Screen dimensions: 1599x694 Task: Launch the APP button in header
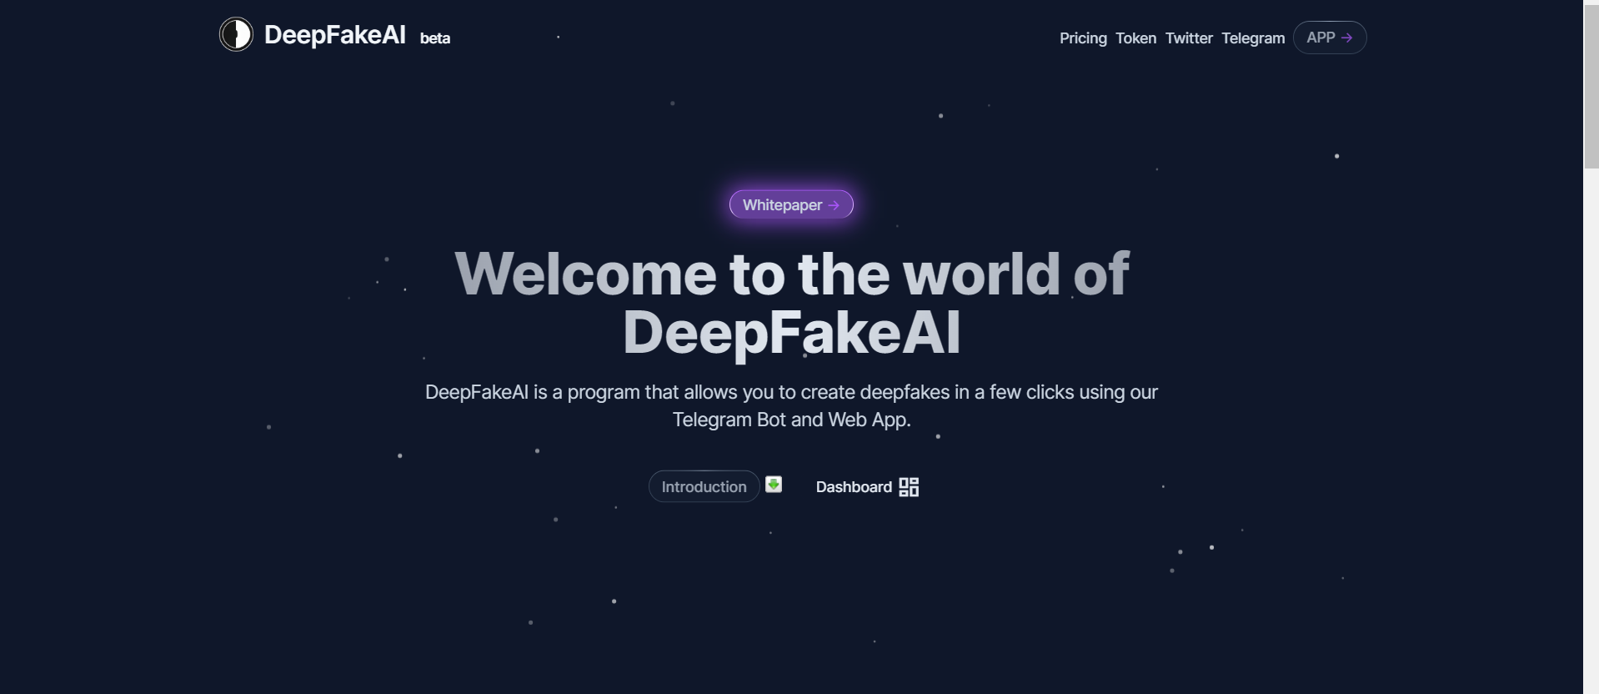[x=1330, y=38]
